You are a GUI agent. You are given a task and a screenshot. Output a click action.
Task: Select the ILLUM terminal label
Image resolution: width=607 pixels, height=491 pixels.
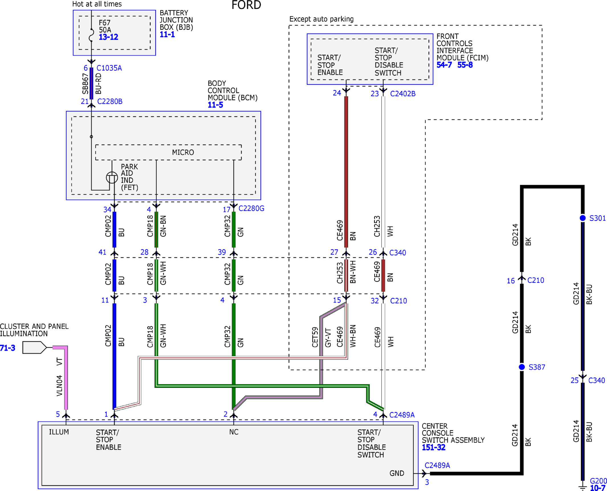59,432
